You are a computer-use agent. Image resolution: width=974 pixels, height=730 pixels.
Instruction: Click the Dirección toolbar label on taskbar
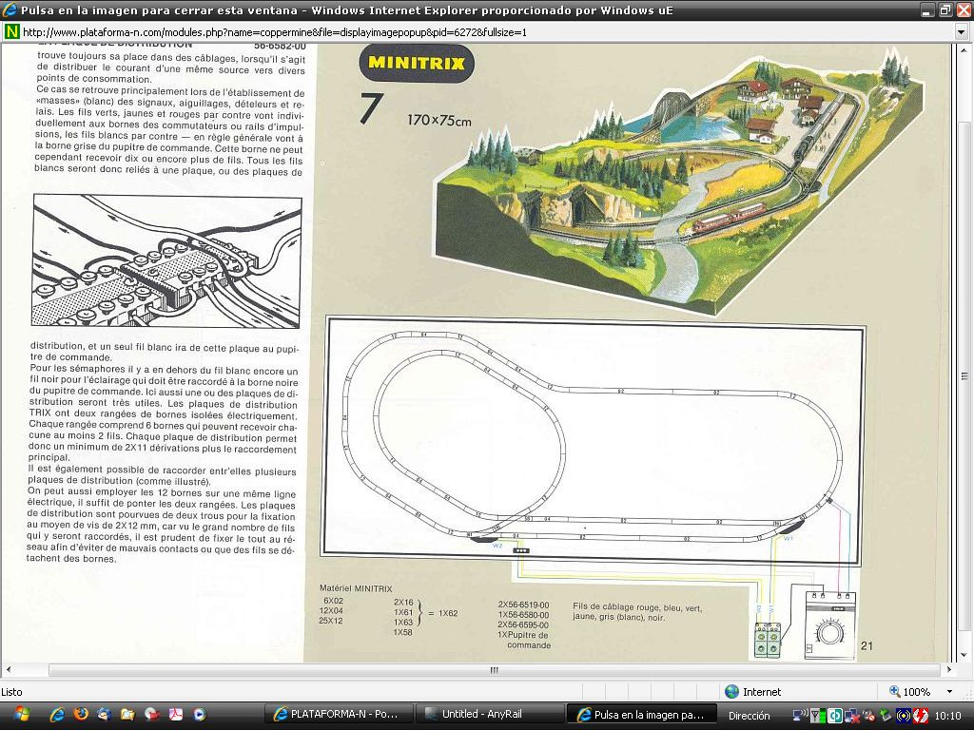pyautogui.click(x=750, y=715)
